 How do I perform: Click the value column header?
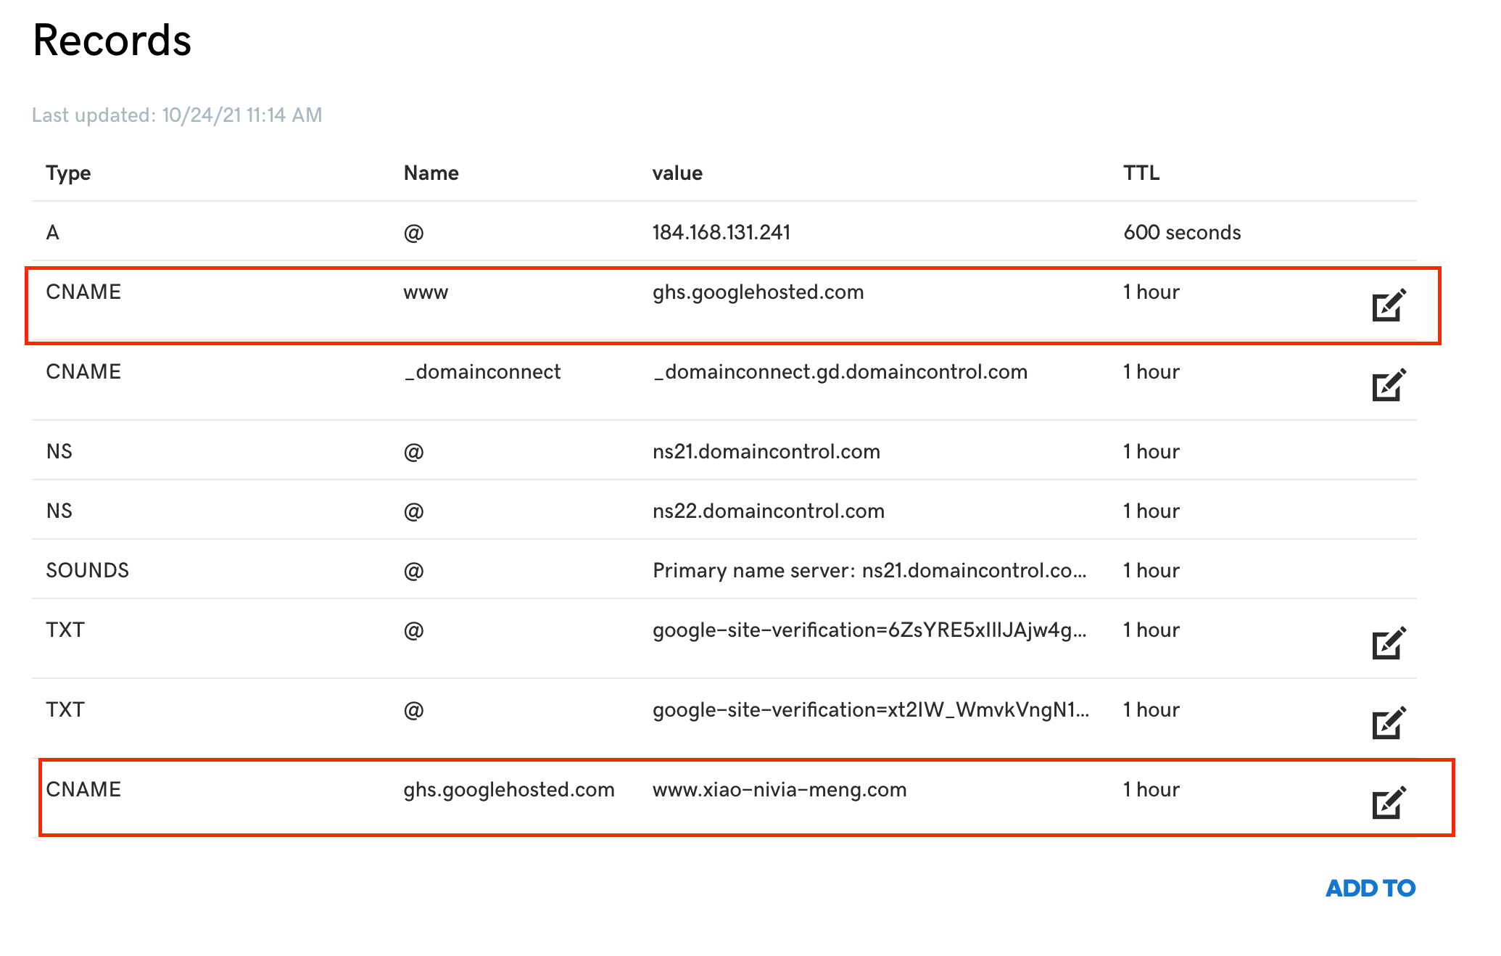point(677,173)
